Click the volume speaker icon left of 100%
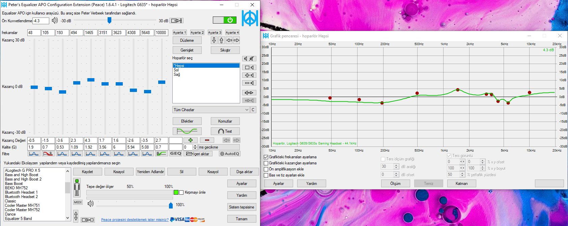This screenshot has width=568, height=226. [x=90, y=203]
